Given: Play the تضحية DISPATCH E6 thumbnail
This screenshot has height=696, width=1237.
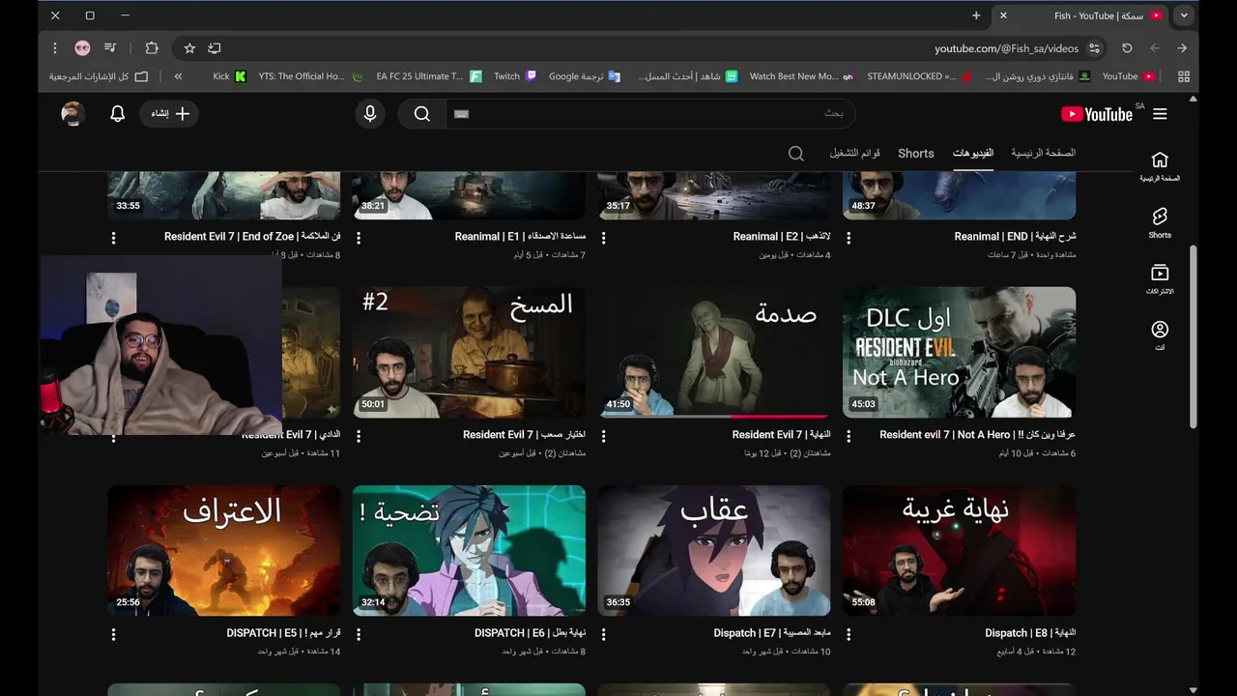Looking at the screenshot, I should (469, 550).
